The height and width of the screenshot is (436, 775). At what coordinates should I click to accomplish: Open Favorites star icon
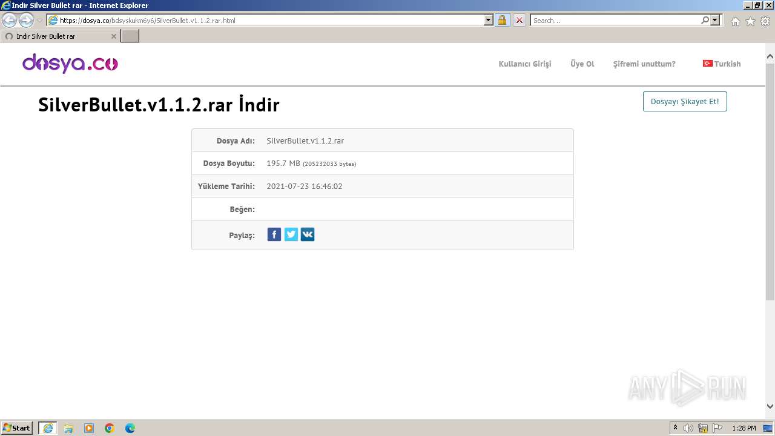[750, 21]
